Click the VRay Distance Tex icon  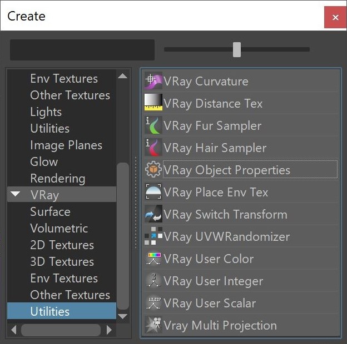(x=153, y=103)
